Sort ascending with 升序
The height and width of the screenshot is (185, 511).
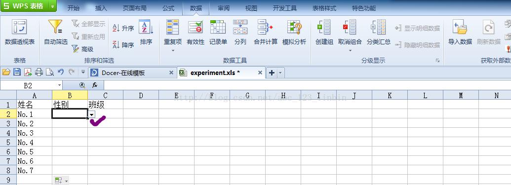click(x=123, y=28)
